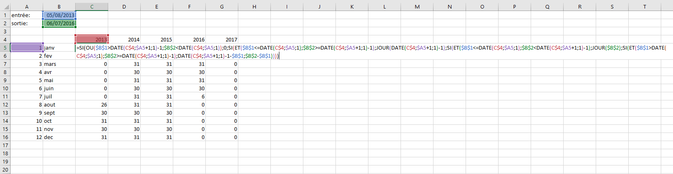Select value 0 for dec 2017
The width and height of the screenshot is (673, 174).
[x=222, y=137]
